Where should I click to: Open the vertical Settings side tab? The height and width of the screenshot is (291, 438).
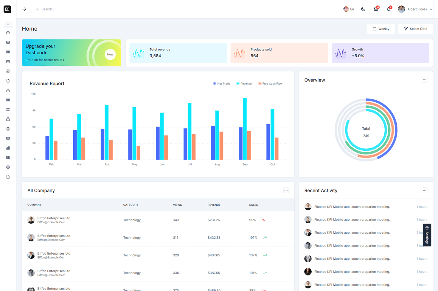tap(427, 235)
